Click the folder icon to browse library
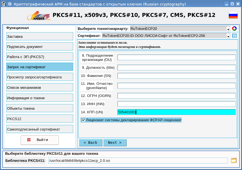242x170 pixels. (x=234, y=160)
